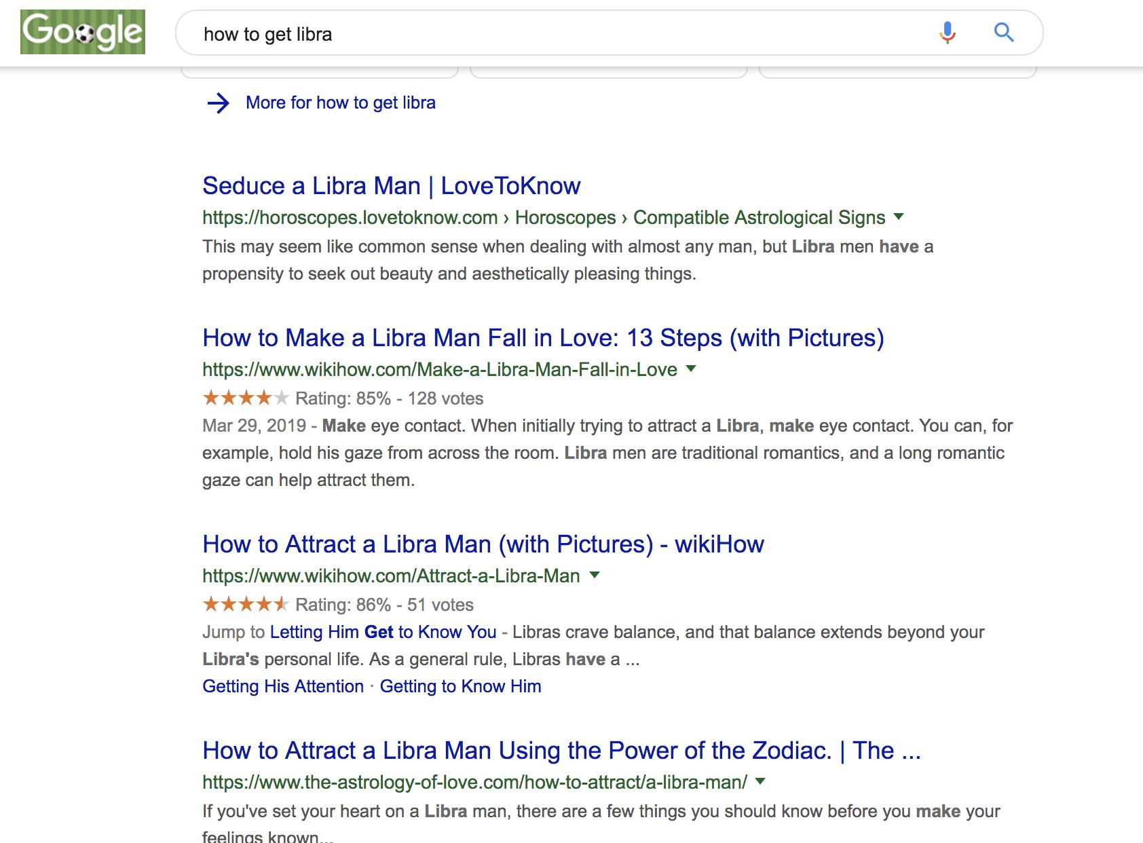1143x843 pixels.
Task: Start voice search with the microphone icon
Action: pyautogui.click(x=948, y=32)
